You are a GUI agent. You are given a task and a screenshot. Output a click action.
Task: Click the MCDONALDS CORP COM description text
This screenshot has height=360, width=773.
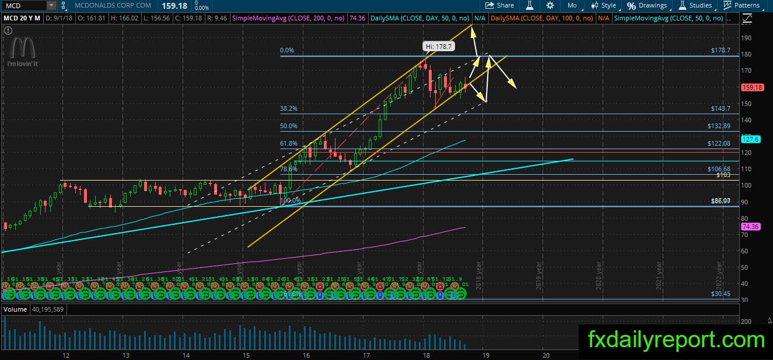[x=113, y=5]
